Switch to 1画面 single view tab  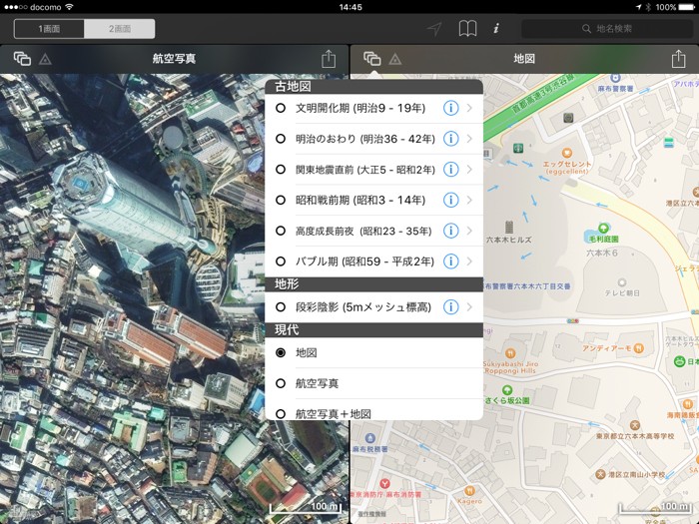44,29
